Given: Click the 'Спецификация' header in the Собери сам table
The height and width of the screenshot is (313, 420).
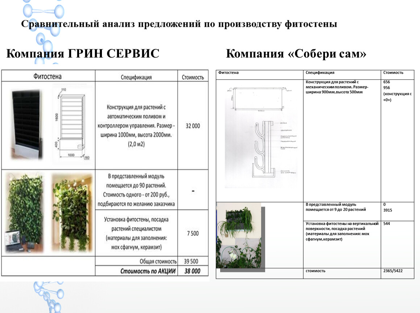Looking at the screenshot, I should pyautogui.click(x=320, y=72).
